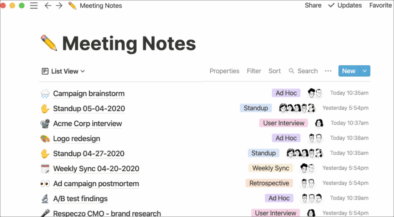This screenshot has width=394, height=217.
Task: Click the rain cloud icon beside Campaign brainstorm
Action: (45, 93)
